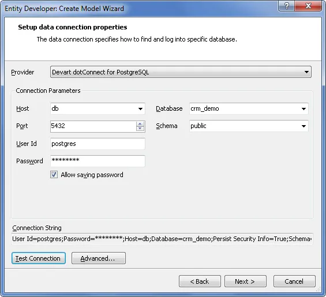This screenshot has height=297, width=326.
Task: Click the 'Connection Parameters' group label
Action: (48, 91)
